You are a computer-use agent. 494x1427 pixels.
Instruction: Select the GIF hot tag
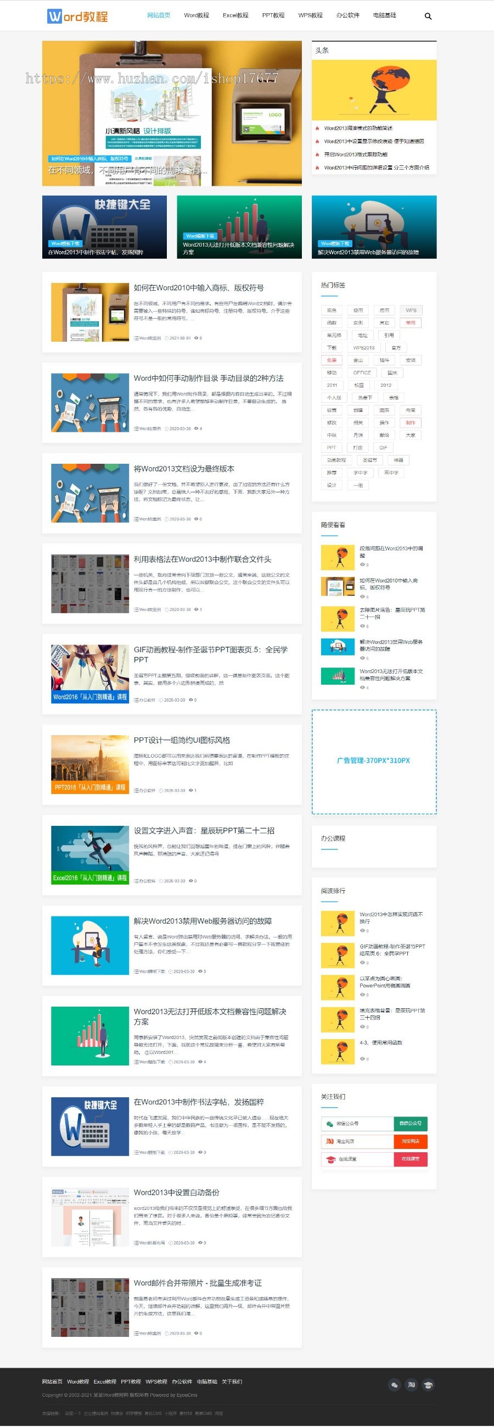(x=383, y=448)
